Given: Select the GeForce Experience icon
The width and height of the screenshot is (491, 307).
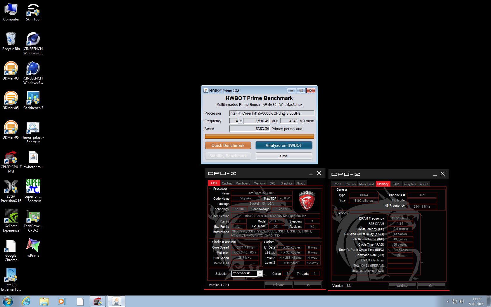Looking at the screenshot, I should (x=11, y=221).
